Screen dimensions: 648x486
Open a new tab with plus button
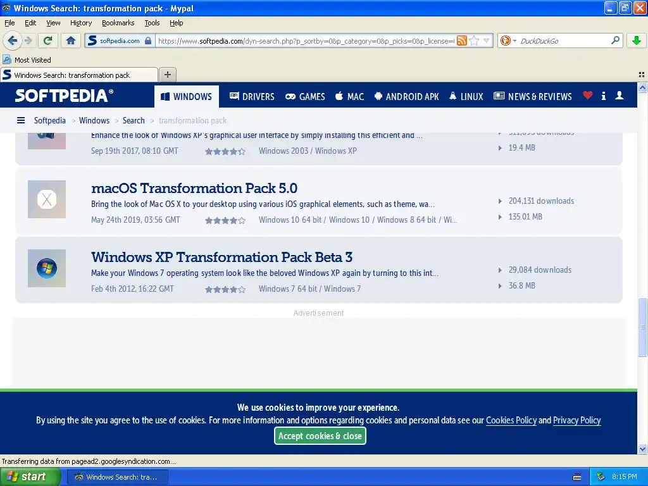click(x=167, y=75)
